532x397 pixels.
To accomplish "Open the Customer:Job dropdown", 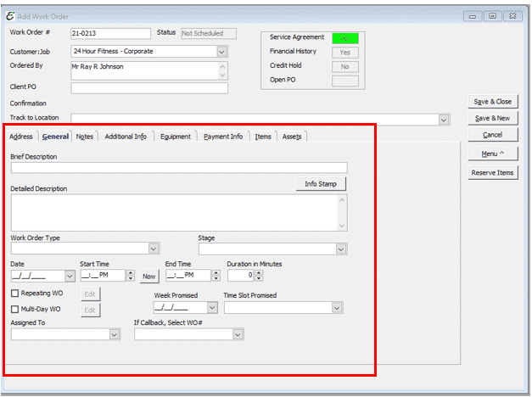I will pos(222,52).
